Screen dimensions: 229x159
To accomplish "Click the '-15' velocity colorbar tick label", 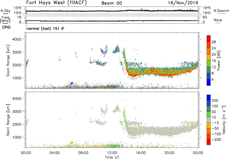I will [215, 123].
